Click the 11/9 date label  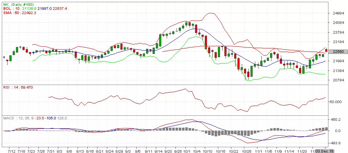(x=278, y=151)
